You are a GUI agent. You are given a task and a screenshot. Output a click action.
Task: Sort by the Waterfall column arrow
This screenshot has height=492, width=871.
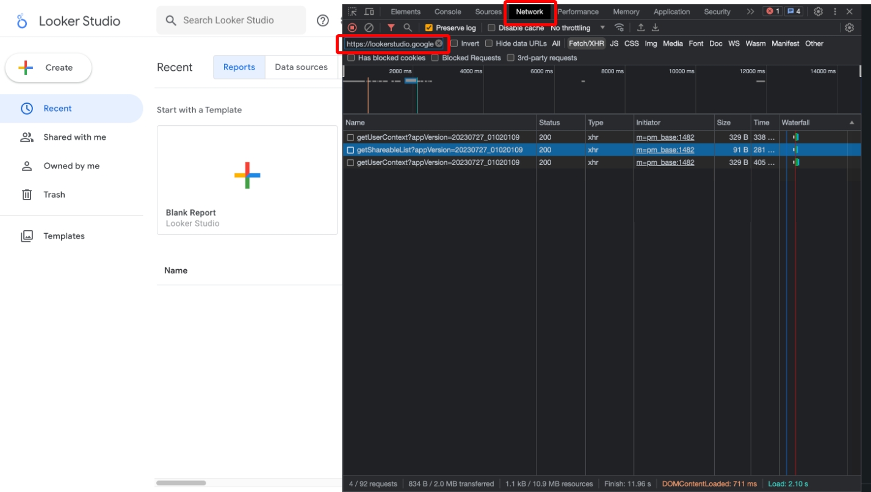click(x=852, y=123)
